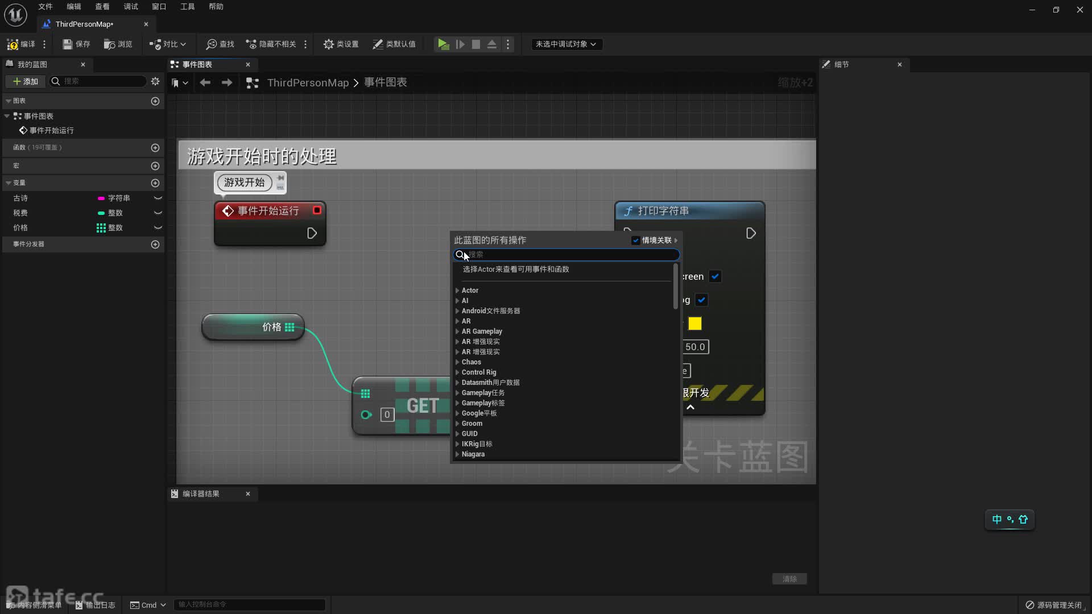Focus the action search field

pyautogui.click(x=566, y=254)
